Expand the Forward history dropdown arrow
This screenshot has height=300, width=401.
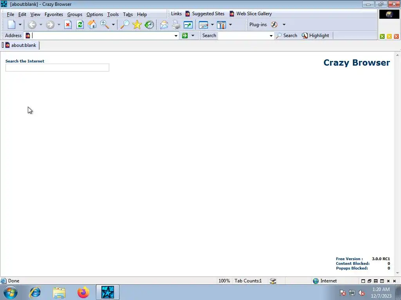59,25
